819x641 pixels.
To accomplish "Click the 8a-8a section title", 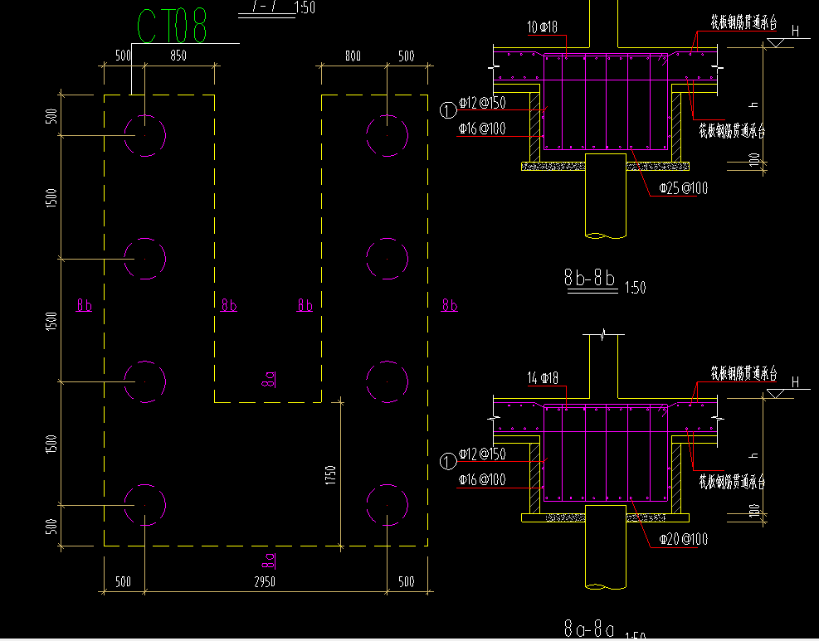I will click(x=589, y=629).
